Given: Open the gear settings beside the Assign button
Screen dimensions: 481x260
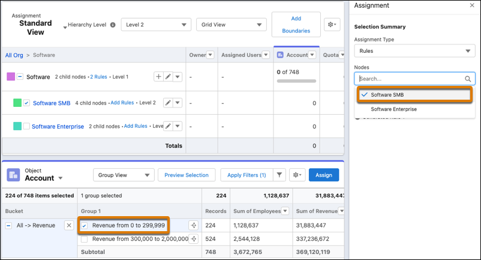Looking at the screenshot, I should (297, 175).
